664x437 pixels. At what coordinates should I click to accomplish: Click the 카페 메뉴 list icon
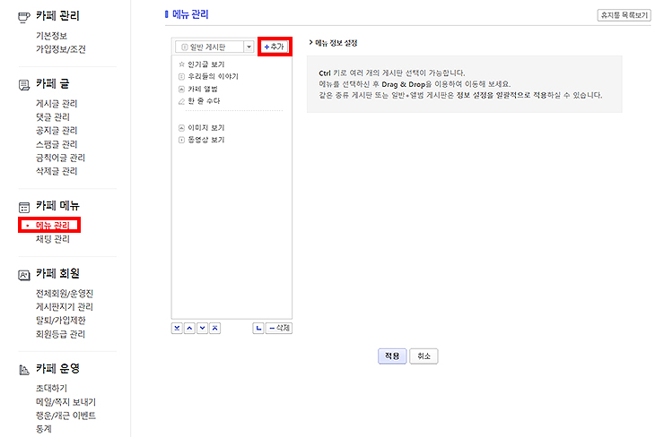[x=24, y=207]
